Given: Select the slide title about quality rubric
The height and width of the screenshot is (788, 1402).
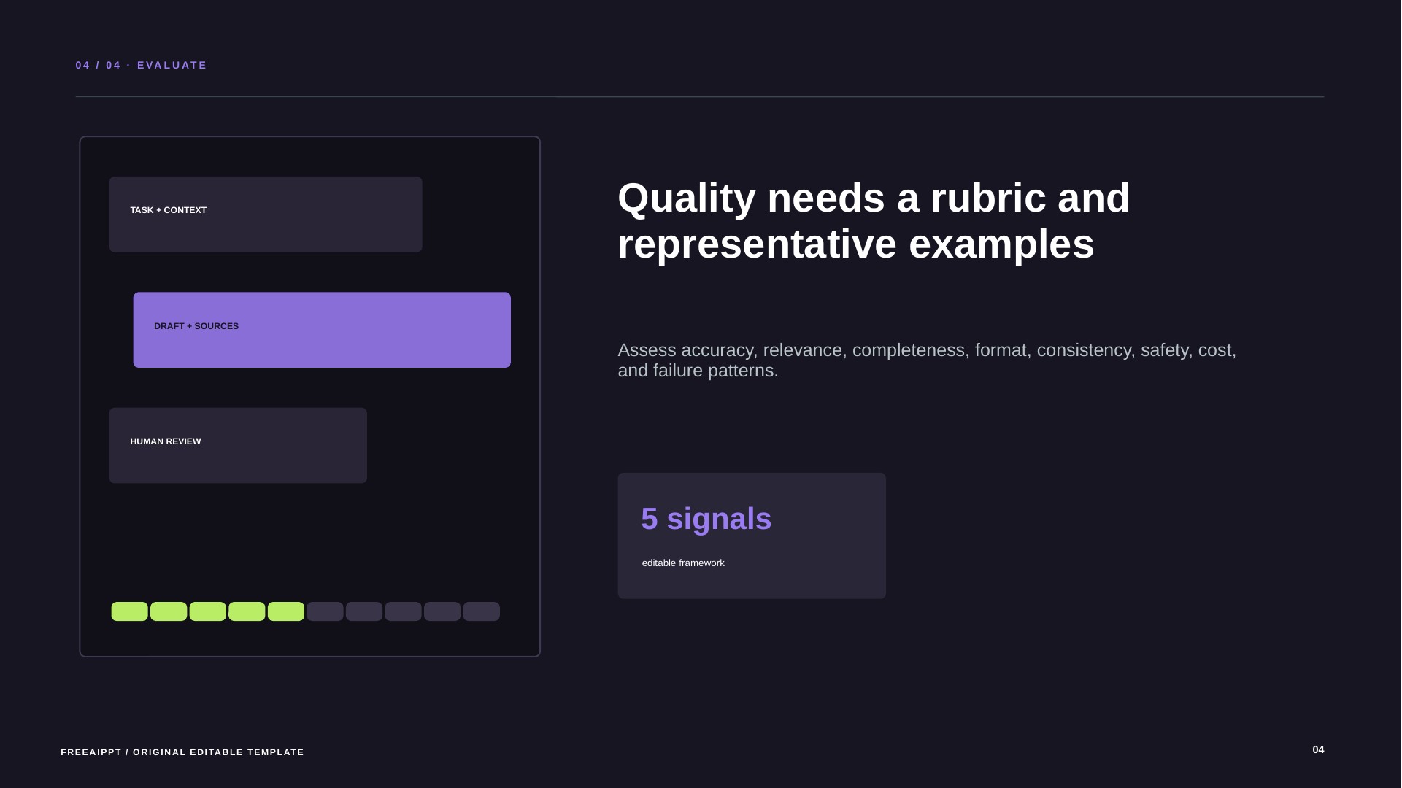Looking at the screenshot, I should (x=874, y=220).
